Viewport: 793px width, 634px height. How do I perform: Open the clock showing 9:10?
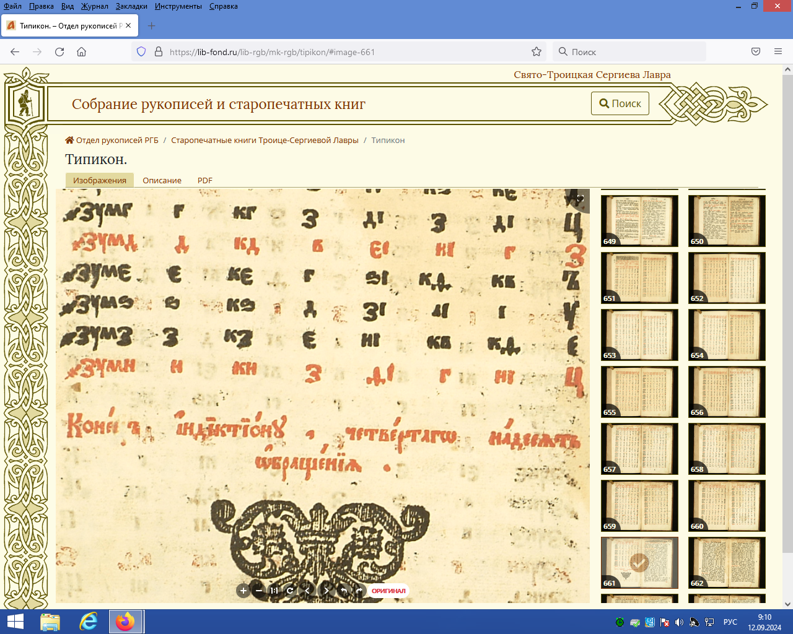[x=765, y=622]
